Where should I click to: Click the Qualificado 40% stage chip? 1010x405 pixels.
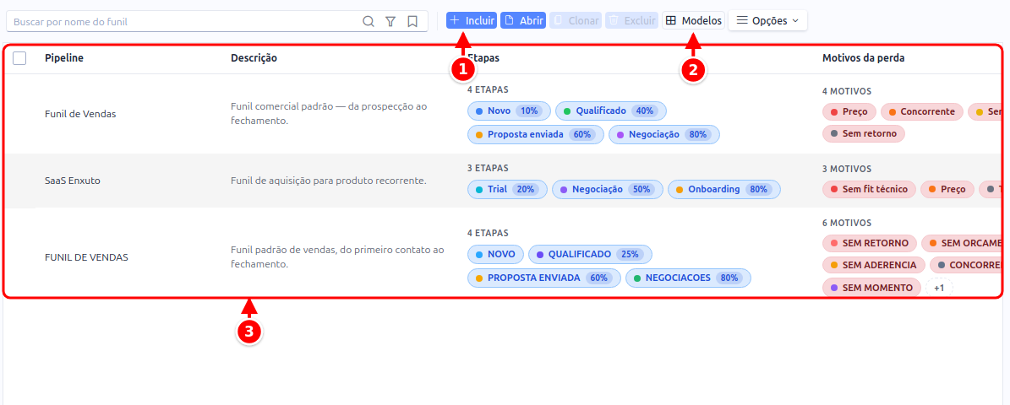(x=610, y=111)
